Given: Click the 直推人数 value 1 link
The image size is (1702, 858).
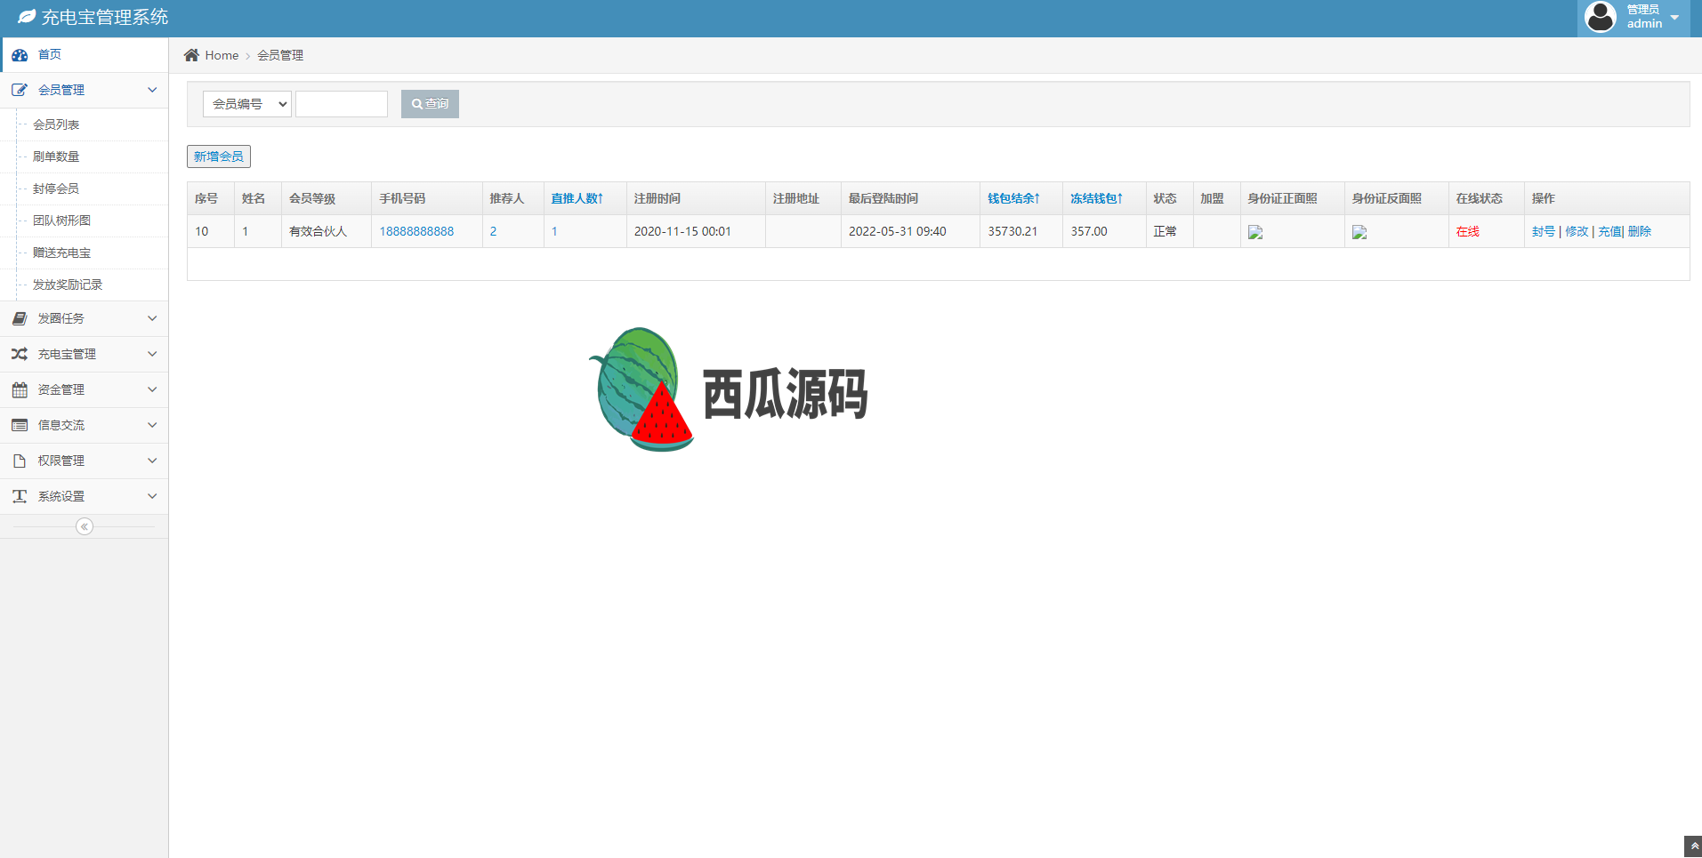Looking at the screenshot, I should click(554, 231).
